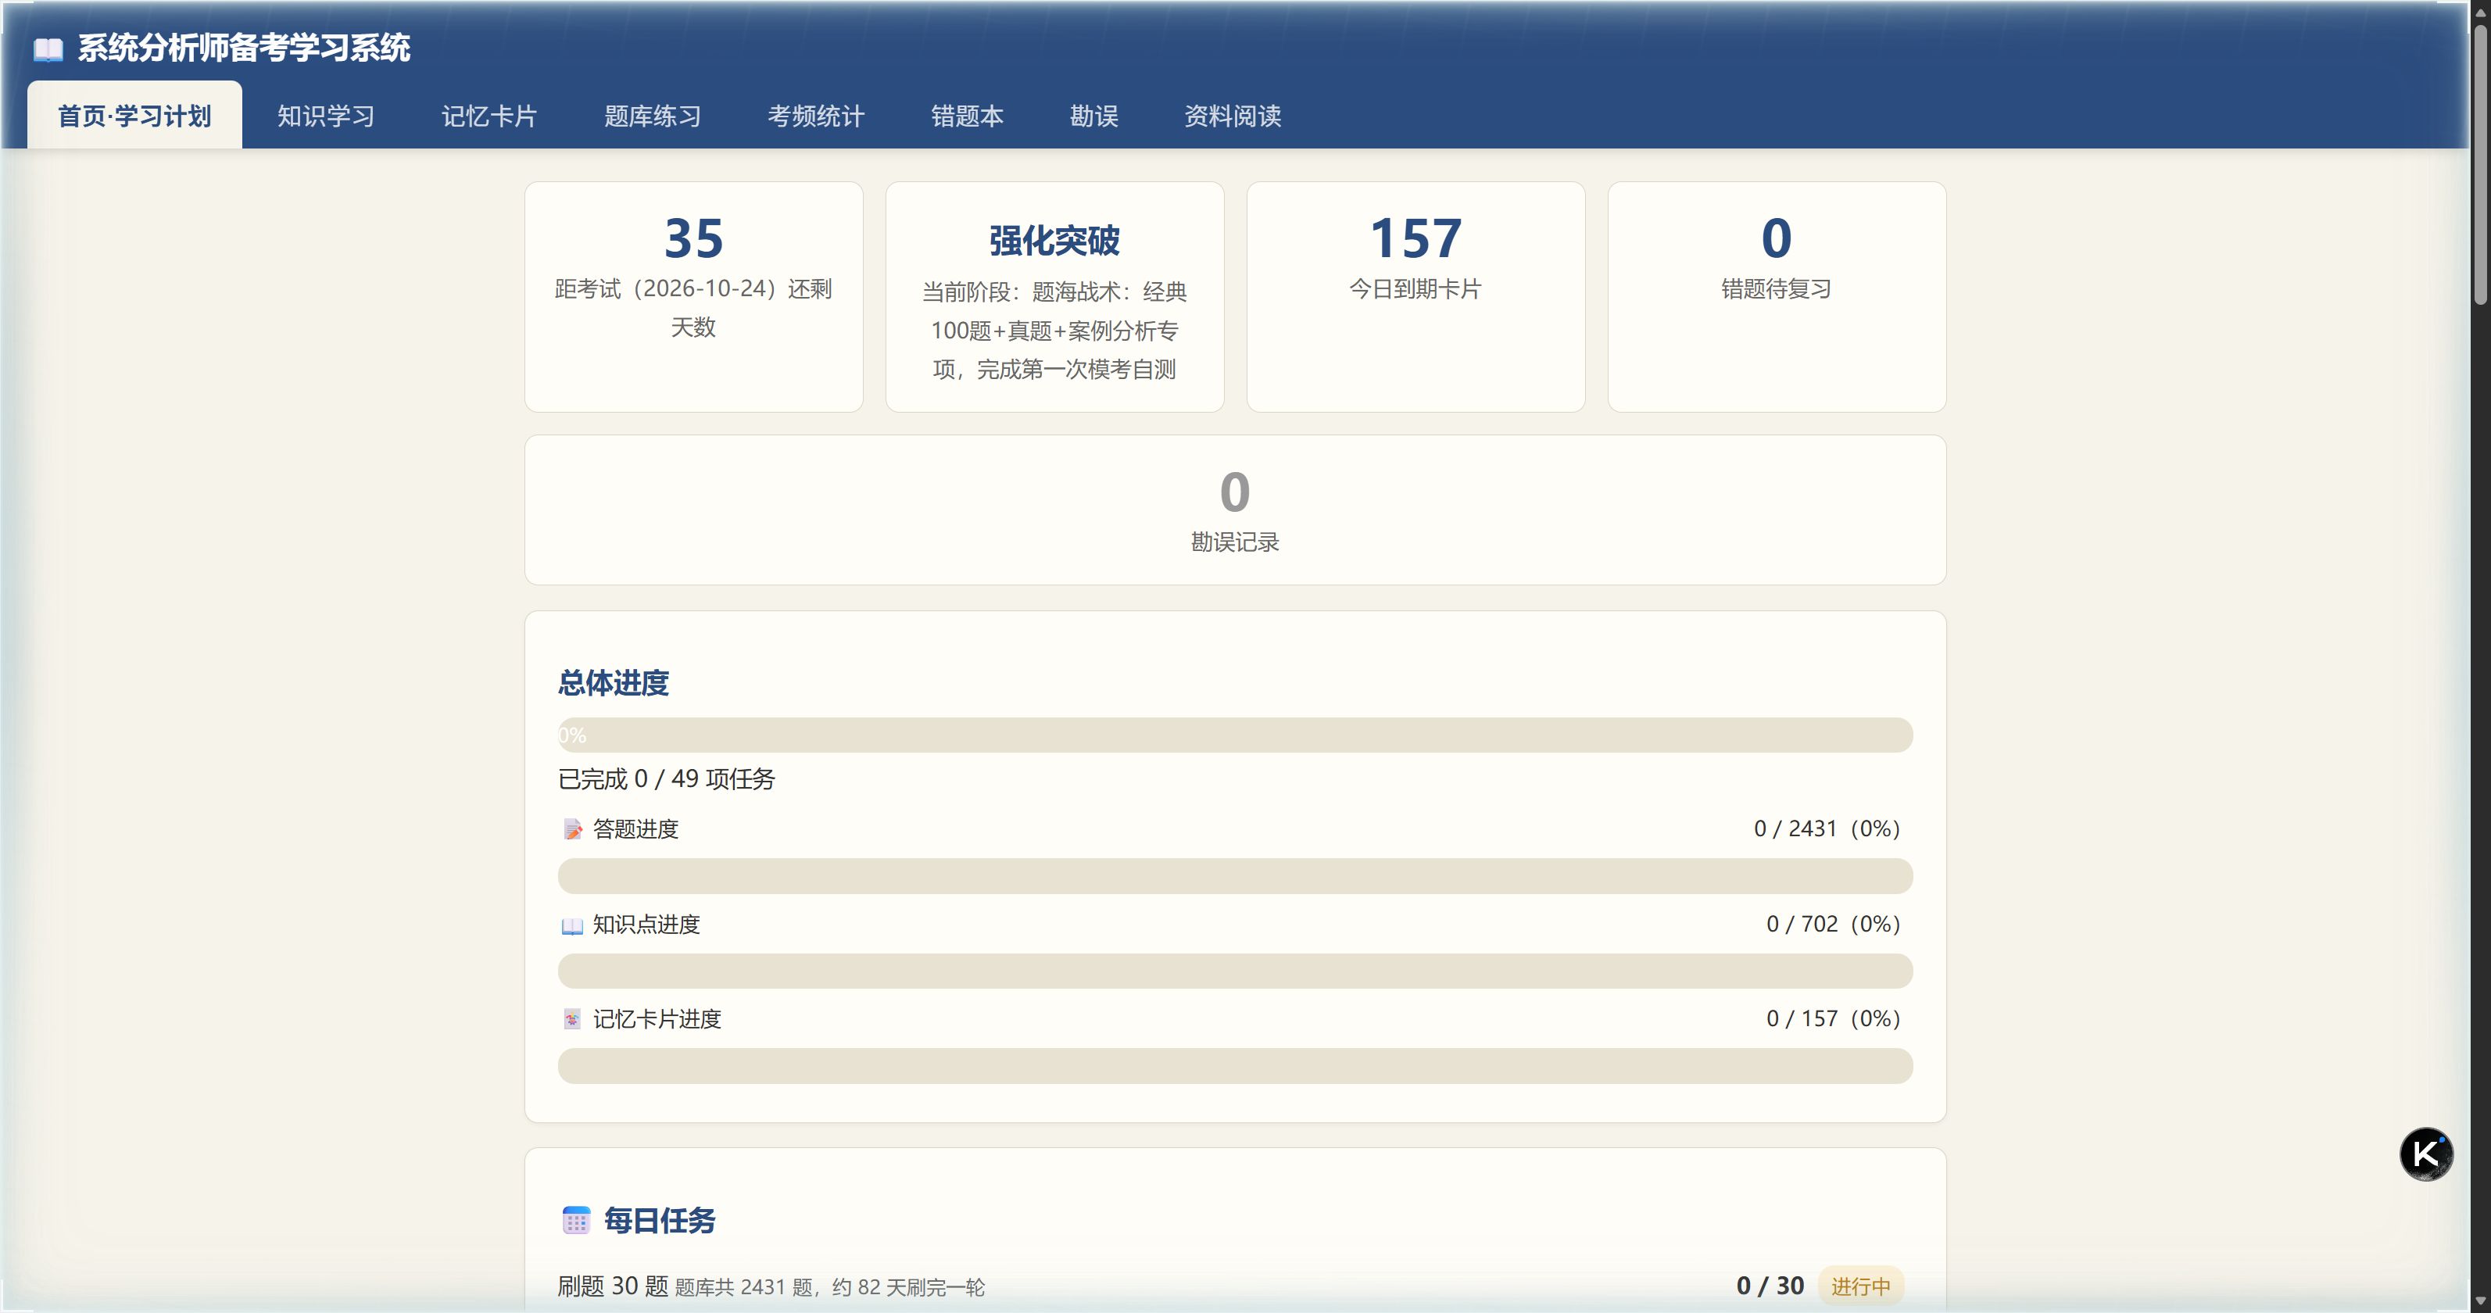
Task: Click the 勘误记录 card
Action: click(1235, 510)
